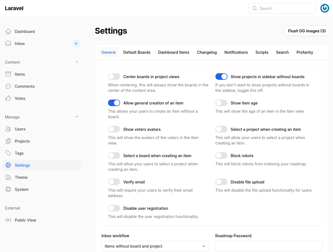
Task: Open the Votes page link
Action: [x=42, y=98]
